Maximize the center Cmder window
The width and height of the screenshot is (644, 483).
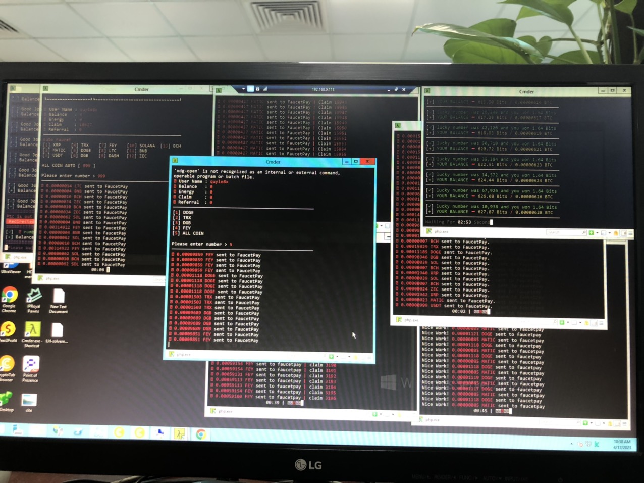356,161
